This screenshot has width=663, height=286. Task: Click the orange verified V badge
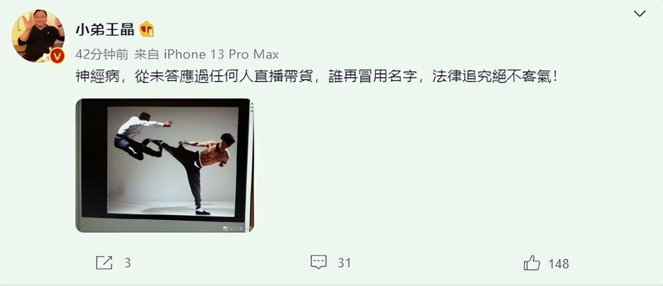point(57,55)
